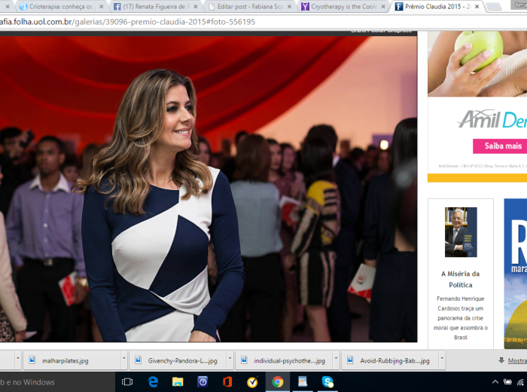The width and height of the screenshot is (527, 392).
Task: Open a new browser tab
Action: [493, 6]
